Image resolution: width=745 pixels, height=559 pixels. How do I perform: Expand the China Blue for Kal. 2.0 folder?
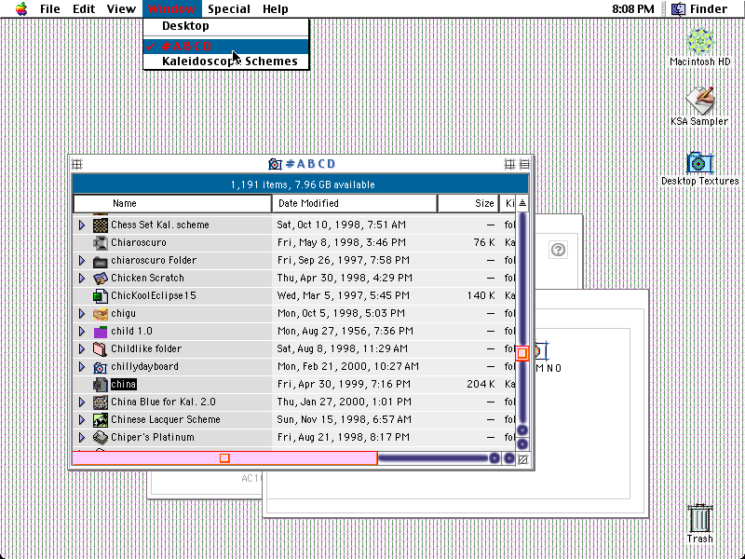tap(82, 402)
